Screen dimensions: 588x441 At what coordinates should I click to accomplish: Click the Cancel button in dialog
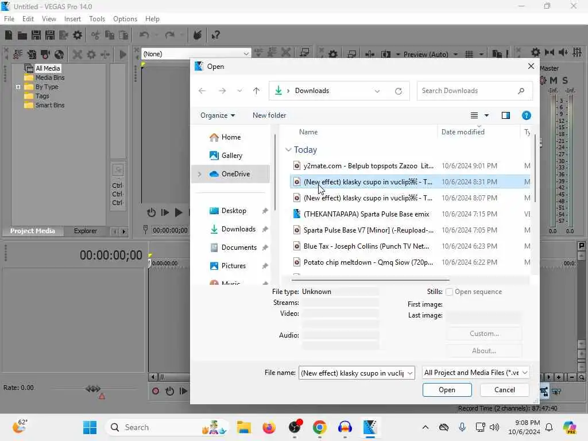pos(505,390)
